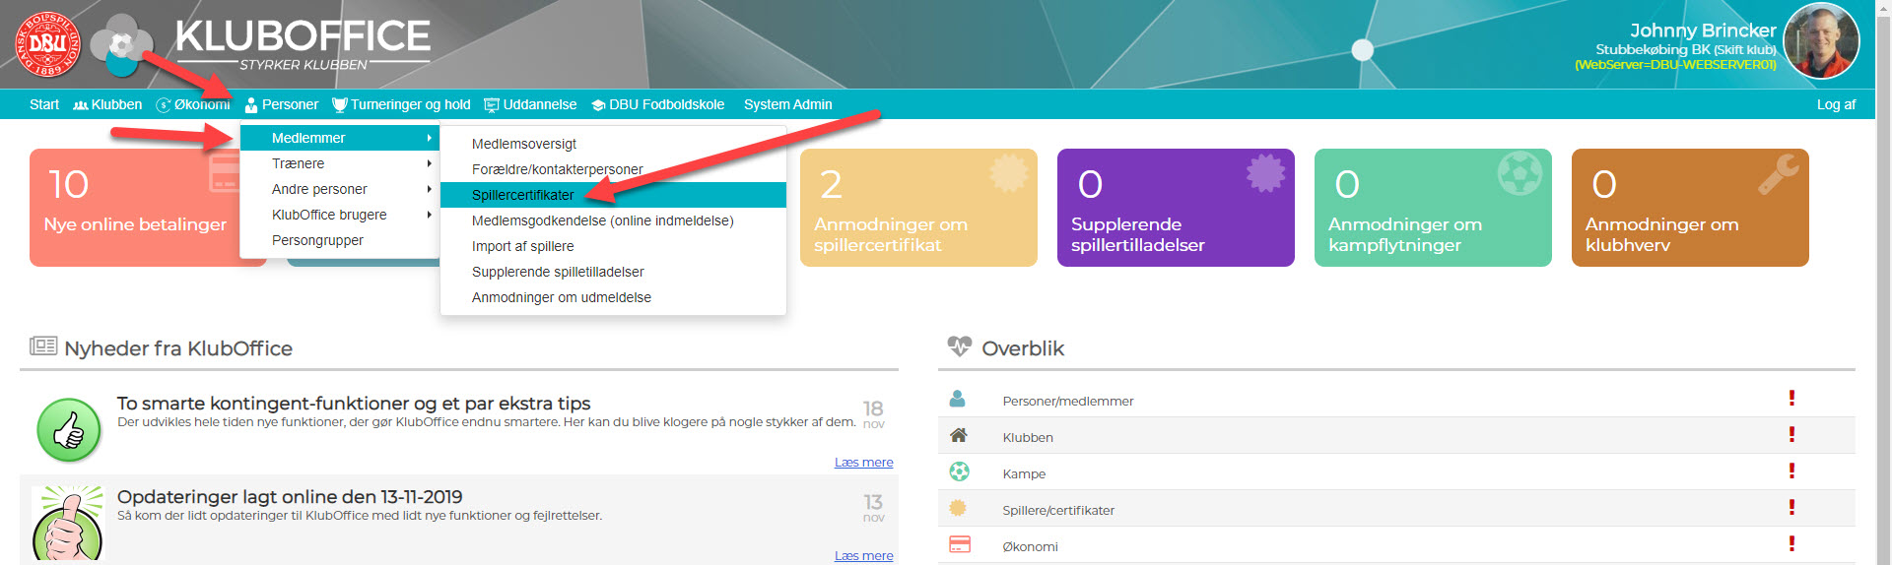Click the person icon beside Personer/medlemmer

957,399
